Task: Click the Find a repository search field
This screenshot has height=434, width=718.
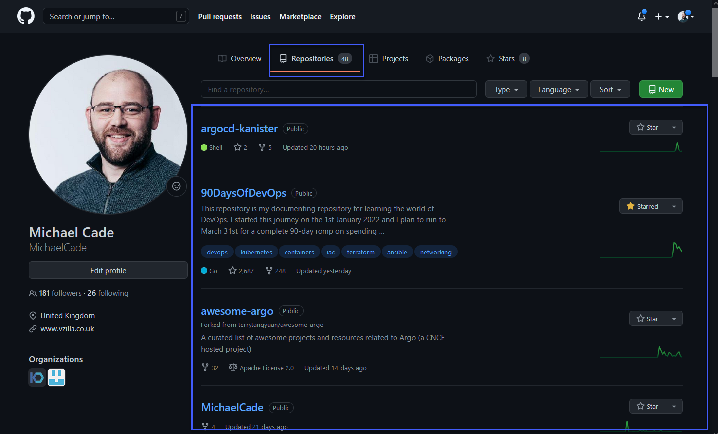Action: 338,89
